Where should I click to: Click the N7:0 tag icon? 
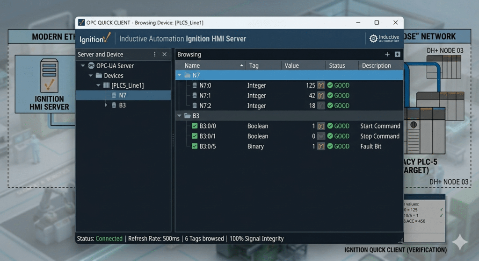(x=195, y=85)
